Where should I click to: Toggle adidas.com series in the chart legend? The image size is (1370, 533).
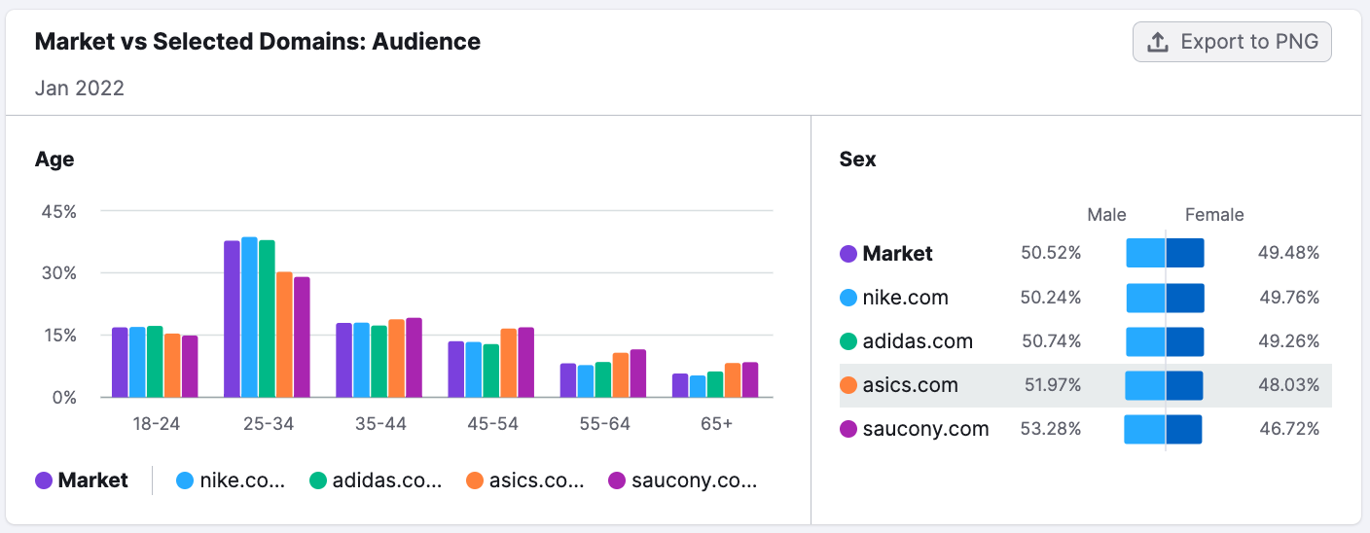[x=376, y=480]
